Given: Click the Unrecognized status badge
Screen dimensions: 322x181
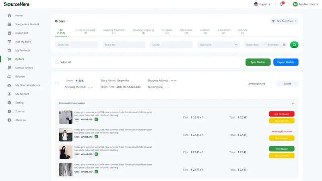Looking at the screenshot, I should click(256, 84).
